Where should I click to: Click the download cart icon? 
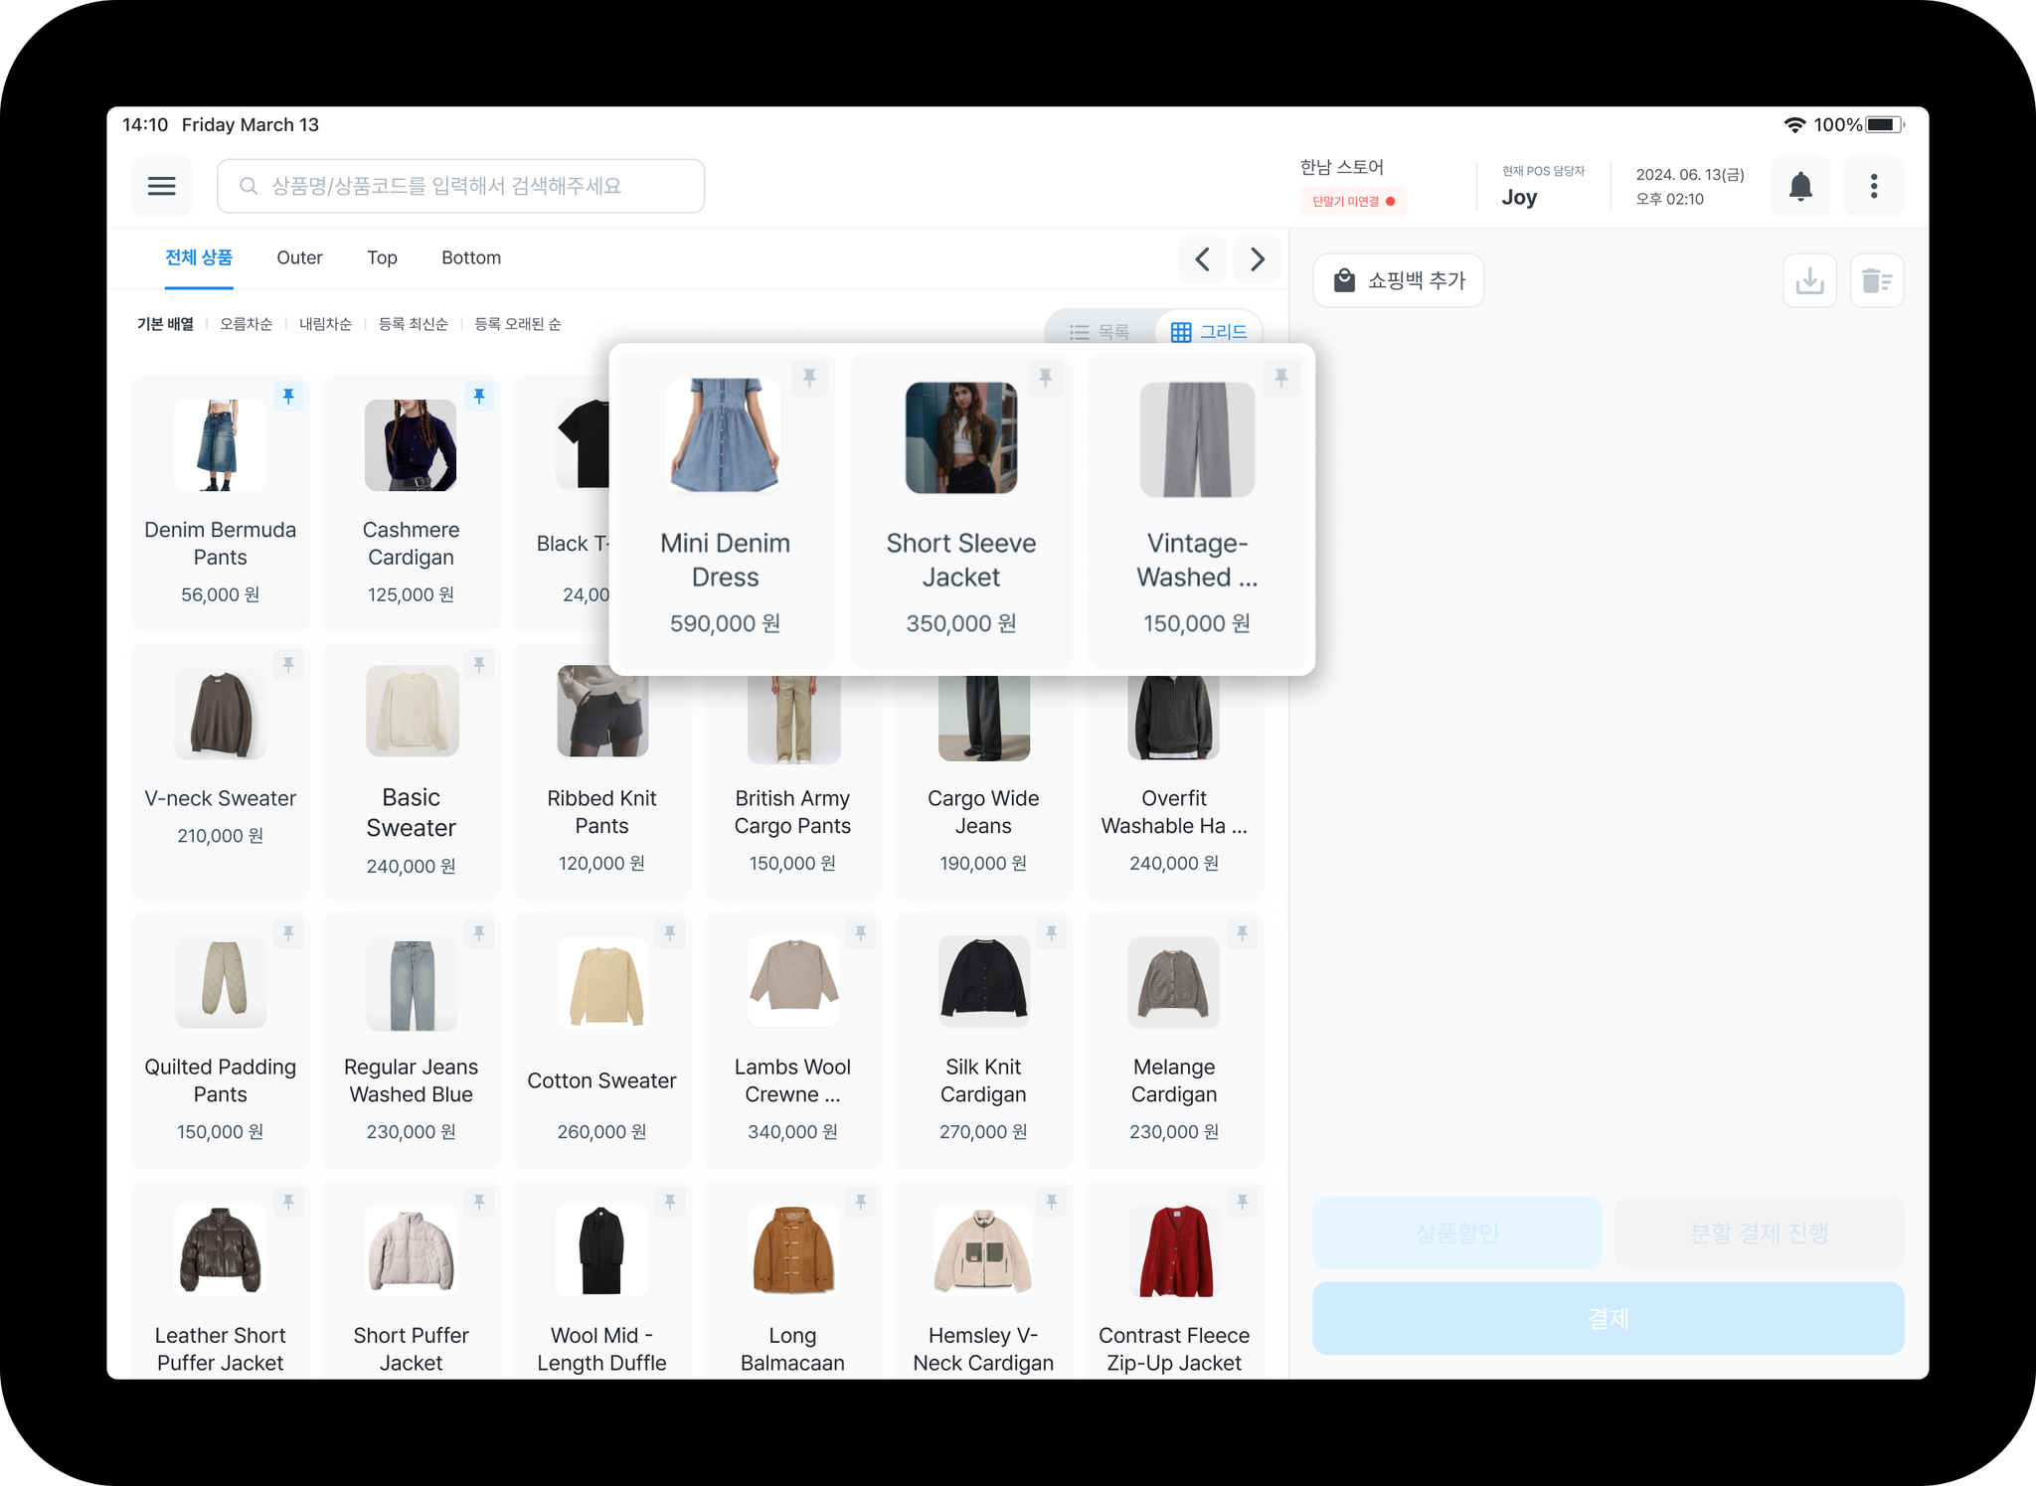pyautogui.click(x=1809, y=281)
